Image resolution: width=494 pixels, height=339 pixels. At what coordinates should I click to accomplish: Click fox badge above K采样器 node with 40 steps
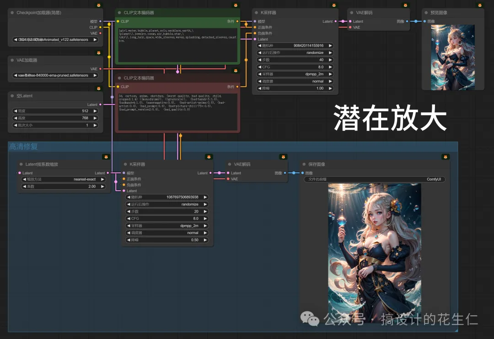[x=333, y=5]
